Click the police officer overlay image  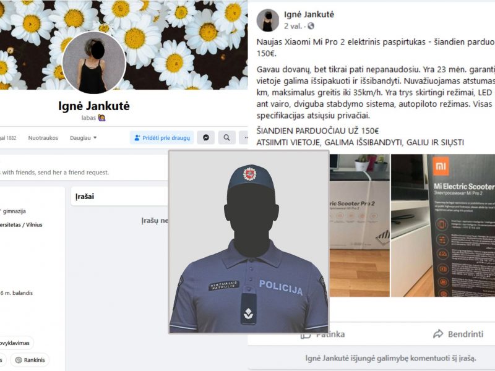pos(249,242)
